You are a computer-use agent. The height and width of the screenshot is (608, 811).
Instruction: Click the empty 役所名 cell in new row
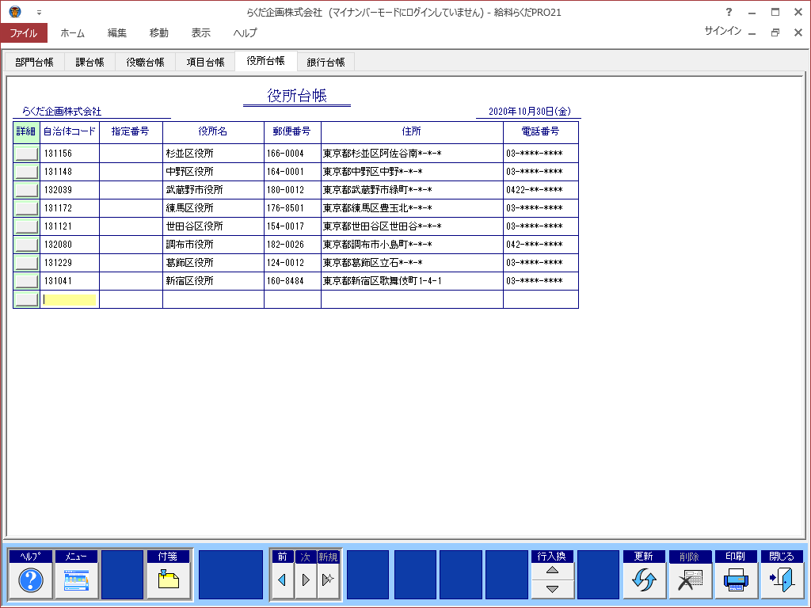[x=213, y=299]
